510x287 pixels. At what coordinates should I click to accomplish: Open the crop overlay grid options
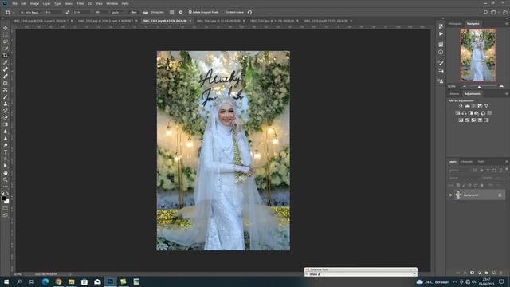[x=172, y=12]
